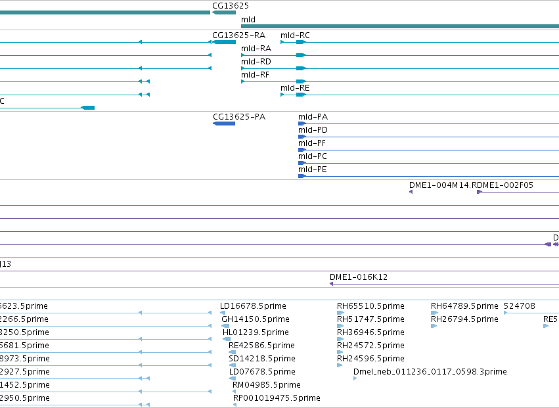Click the glyph below RP001019475.5prime label

pyautogui.click(x=235, y=405)
